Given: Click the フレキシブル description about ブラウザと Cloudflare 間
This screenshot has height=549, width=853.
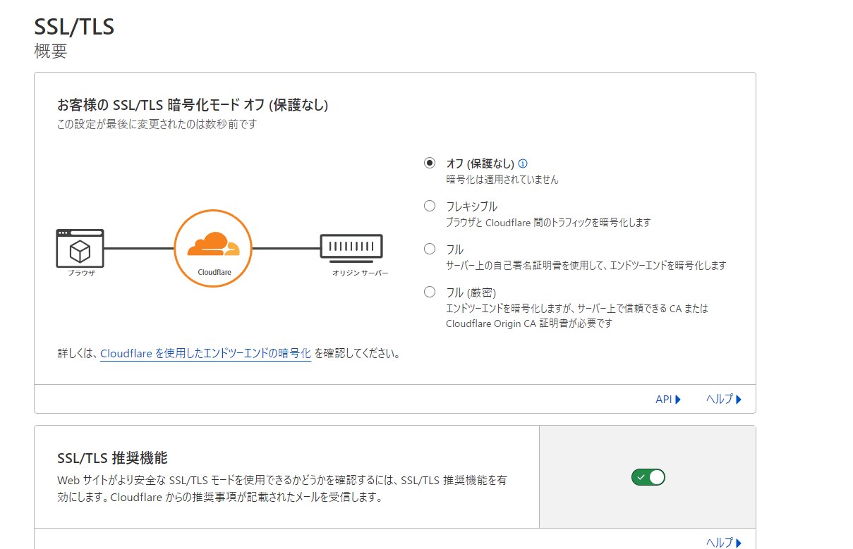Looking at the screenshot, I should tap(548, 223).
